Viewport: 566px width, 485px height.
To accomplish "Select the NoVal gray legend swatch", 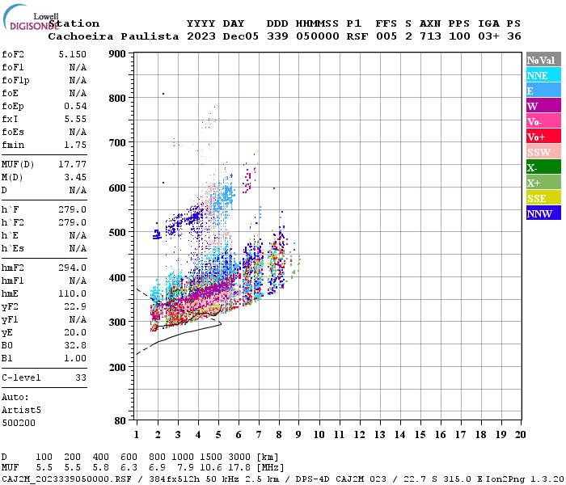I will pos(543,60).
